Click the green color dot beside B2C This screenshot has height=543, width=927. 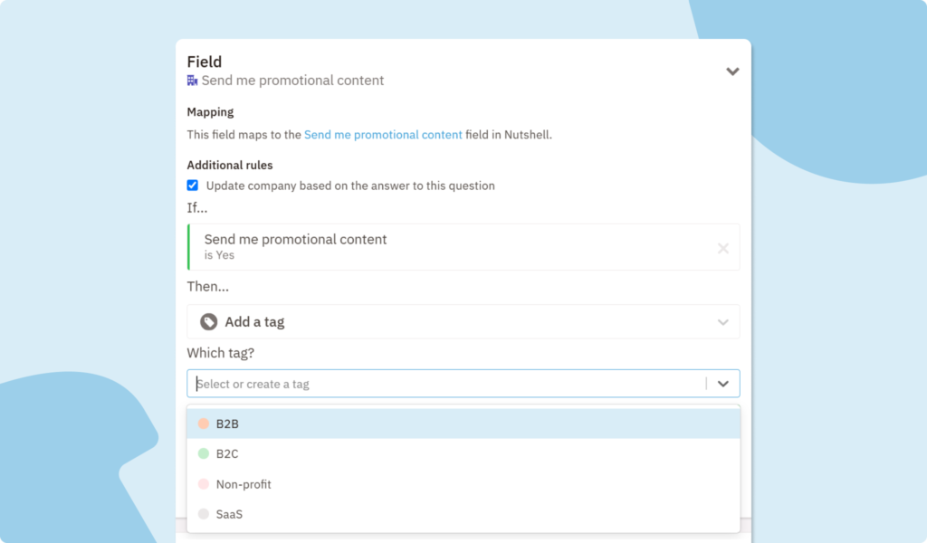202,453
